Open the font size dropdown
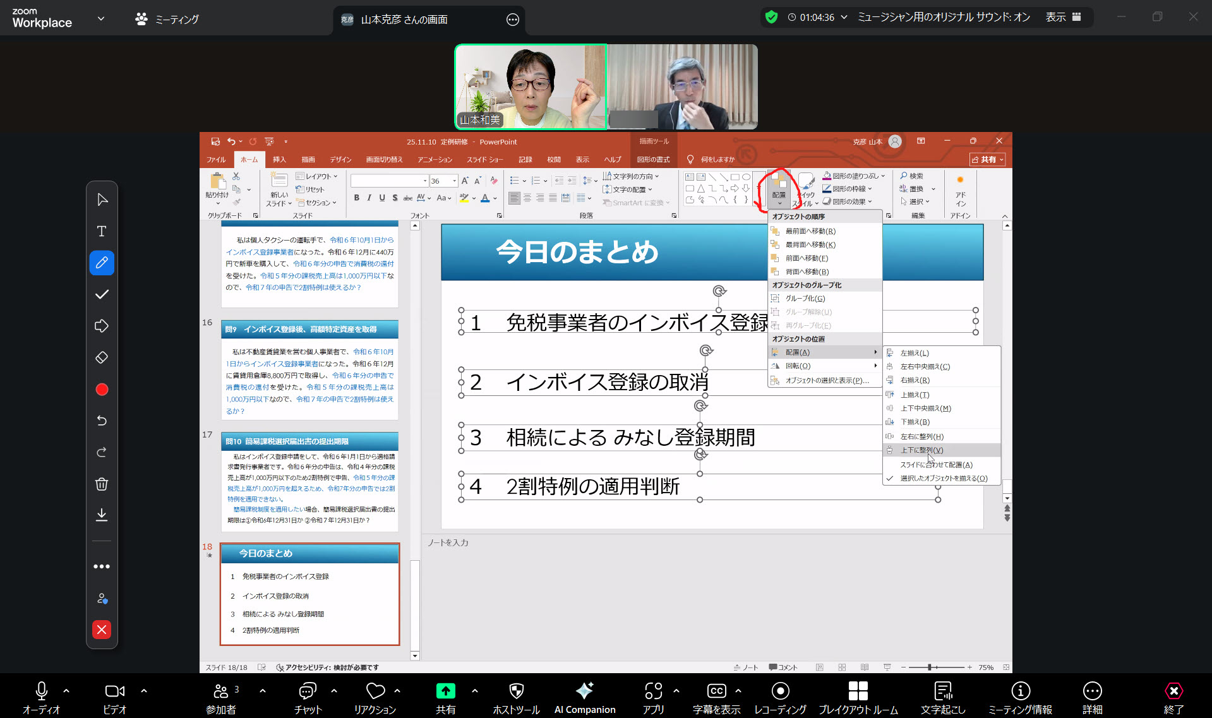Screen dimensions: 1212x718 tap(454, 181)
